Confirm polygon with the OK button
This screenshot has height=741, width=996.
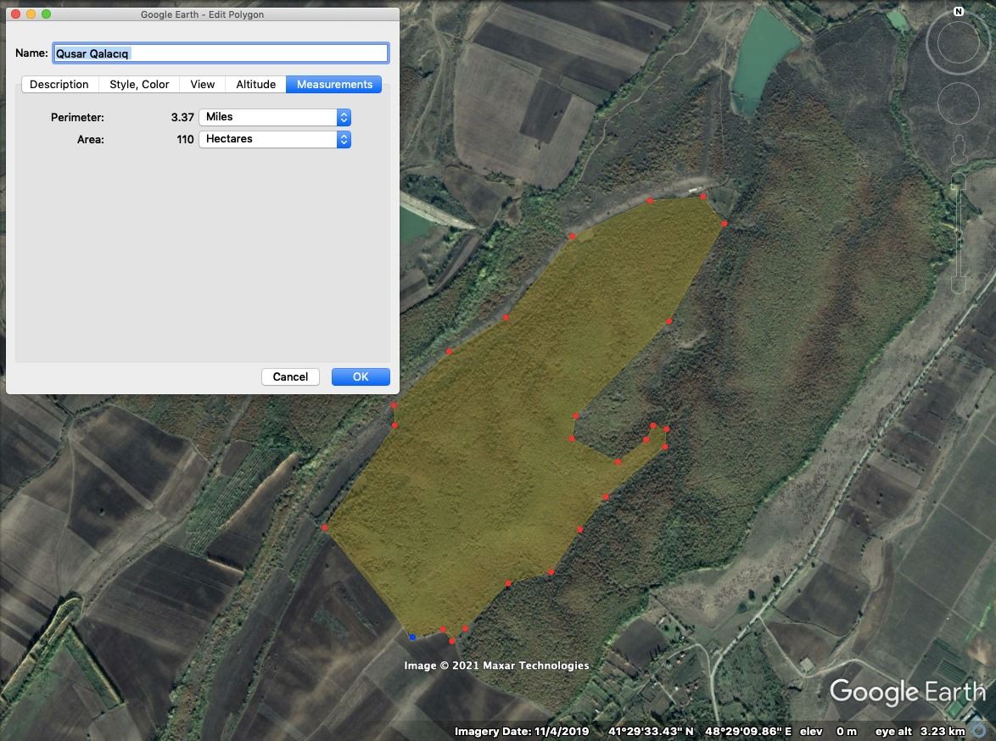(361, 377)
